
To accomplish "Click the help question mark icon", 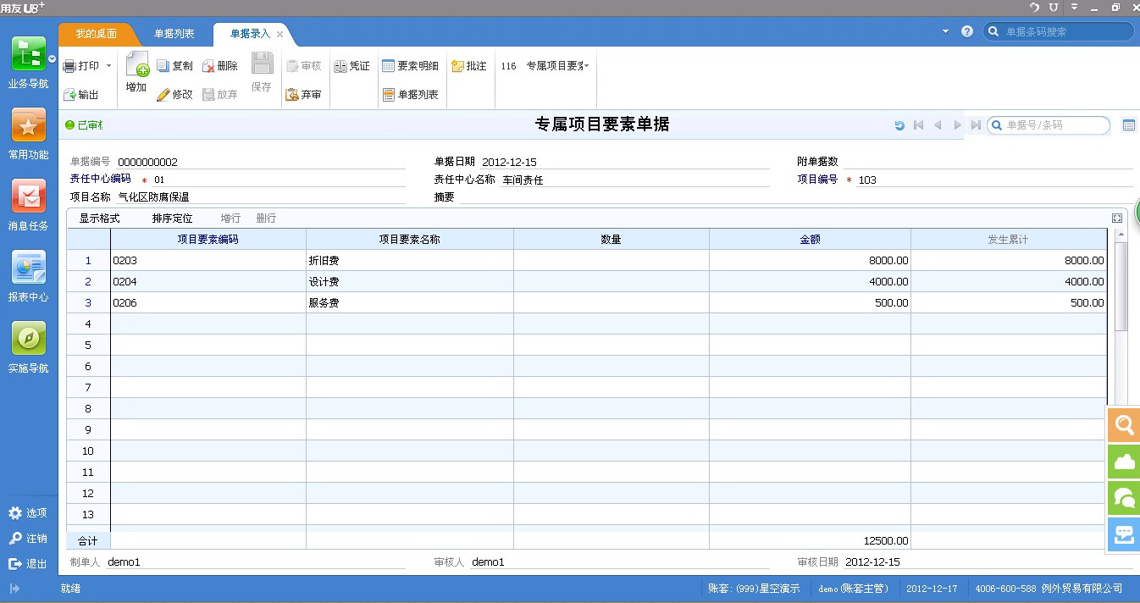I will pos(967,31).
